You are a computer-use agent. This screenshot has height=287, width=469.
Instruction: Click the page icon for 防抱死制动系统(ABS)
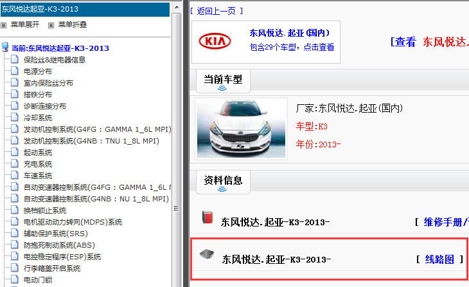pos(15,245)
